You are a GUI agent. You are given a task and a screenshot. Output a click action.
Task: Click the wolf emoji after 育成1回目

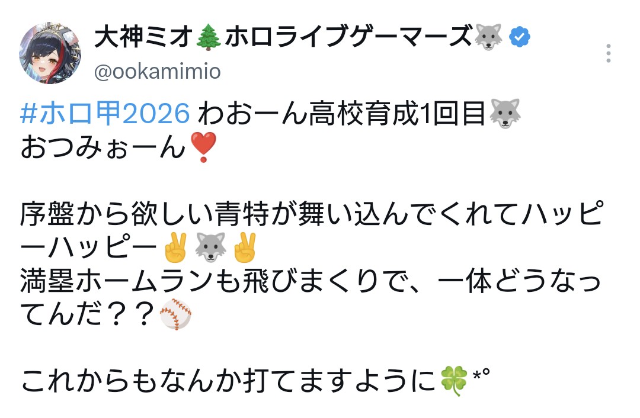(505, 113)
